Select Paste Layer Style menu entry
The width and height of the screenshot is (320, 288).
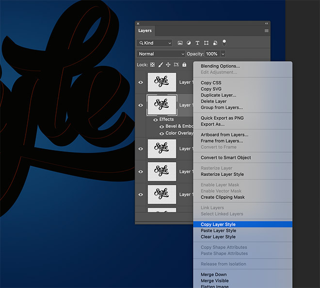(x=218, y=231)
